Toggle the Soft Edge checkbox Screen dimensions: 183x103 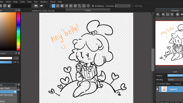133,6
